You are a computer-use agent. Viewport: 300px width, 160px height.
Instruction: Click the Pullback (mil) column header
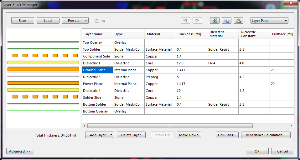[x=282, y=34]
